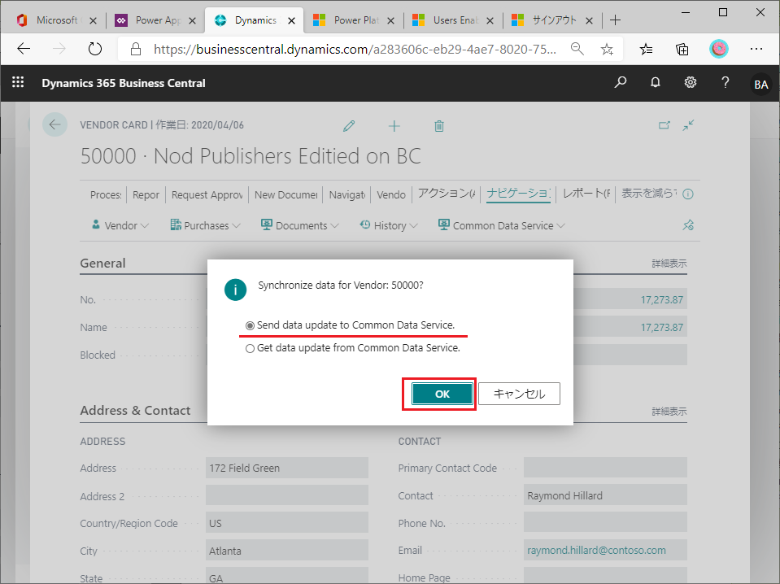Create a new vendor with plus icon
The width and height of the screenshot is (780, 584).
point(394,126)
